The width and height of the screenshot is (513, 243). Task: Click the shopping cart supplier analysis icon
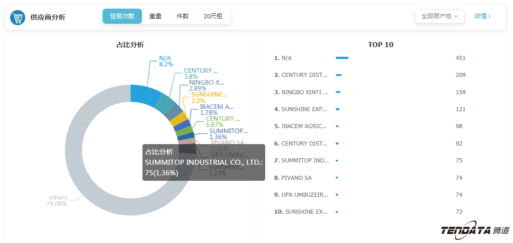coord(18,17)
